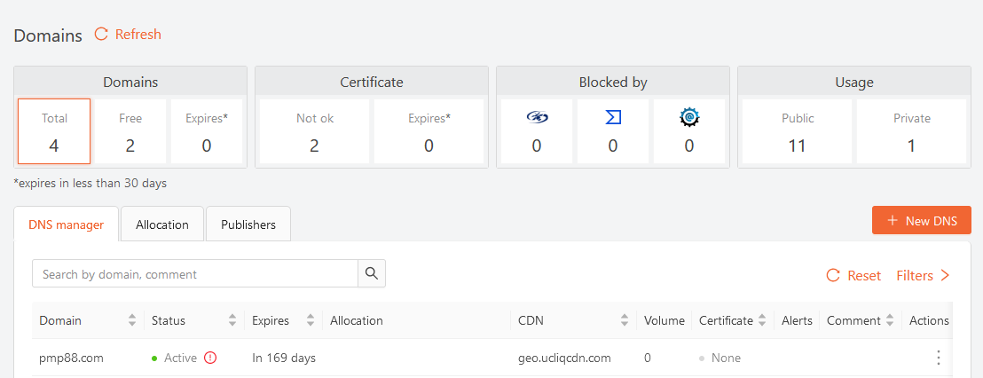983x378 pixels.
Task: Click the Allocation column header
Action: pos(356,320)
